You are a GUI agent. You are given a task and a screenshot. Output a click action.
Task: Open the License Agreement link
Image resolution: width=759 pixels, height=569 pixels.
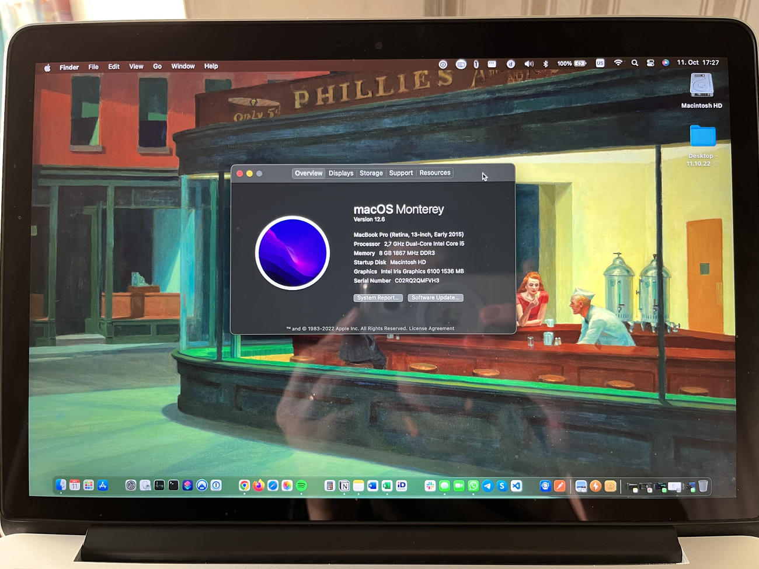[x=431, y=329]
